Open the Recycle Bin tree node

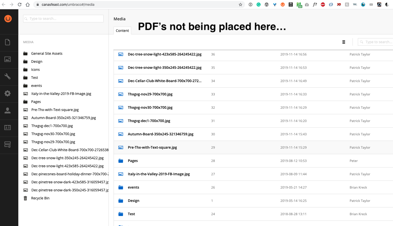coord(40,198)
